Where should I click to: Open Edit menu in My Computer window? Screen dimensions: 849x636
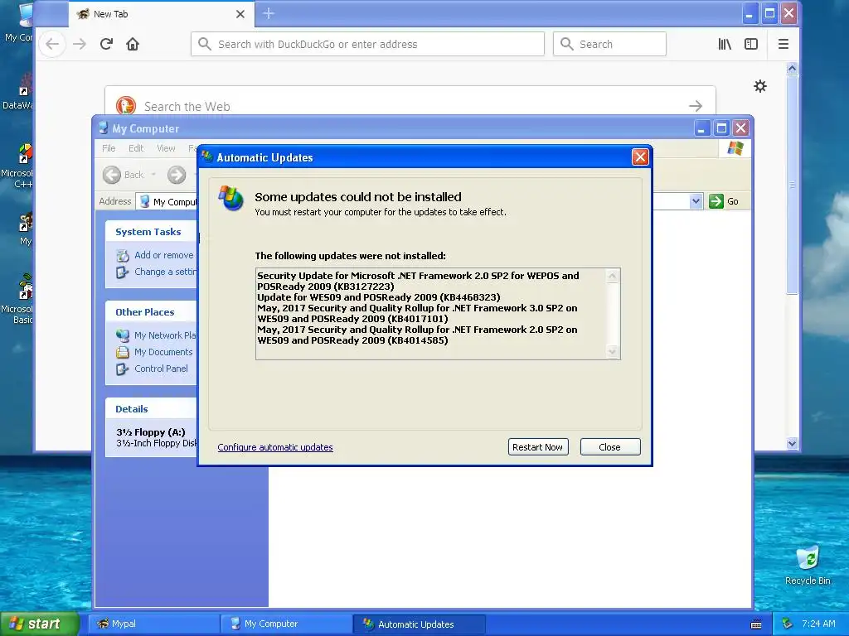pos(136,148)
